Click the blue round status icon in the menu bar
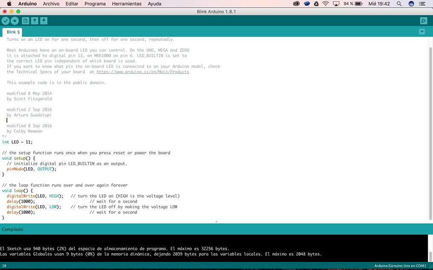This screenshot has width=433, height=270. pyautogui.click(x=306, y=3)
